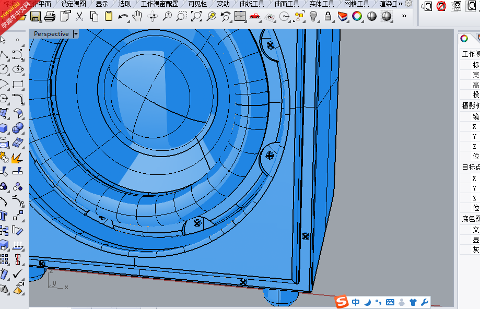The image size is (480, 309).
Task: Click the Explode icon
Action: point(17,157)
